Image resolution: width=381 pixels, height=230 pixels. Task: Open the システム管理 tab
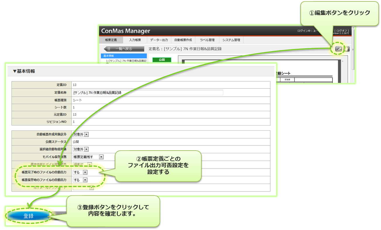(x=231, y=40)
